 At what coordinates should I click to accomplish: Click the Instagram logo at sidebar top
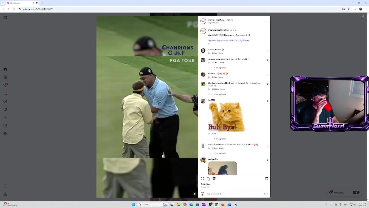pos(5,18)
